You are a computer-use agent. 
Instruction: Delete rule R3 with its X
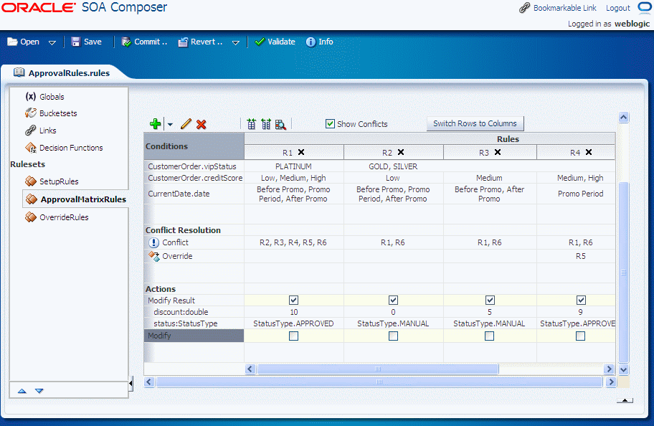tap(498, 152)
